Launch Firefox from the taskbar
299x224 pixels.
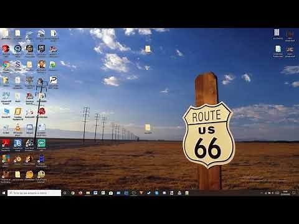(x=80, y=193)
